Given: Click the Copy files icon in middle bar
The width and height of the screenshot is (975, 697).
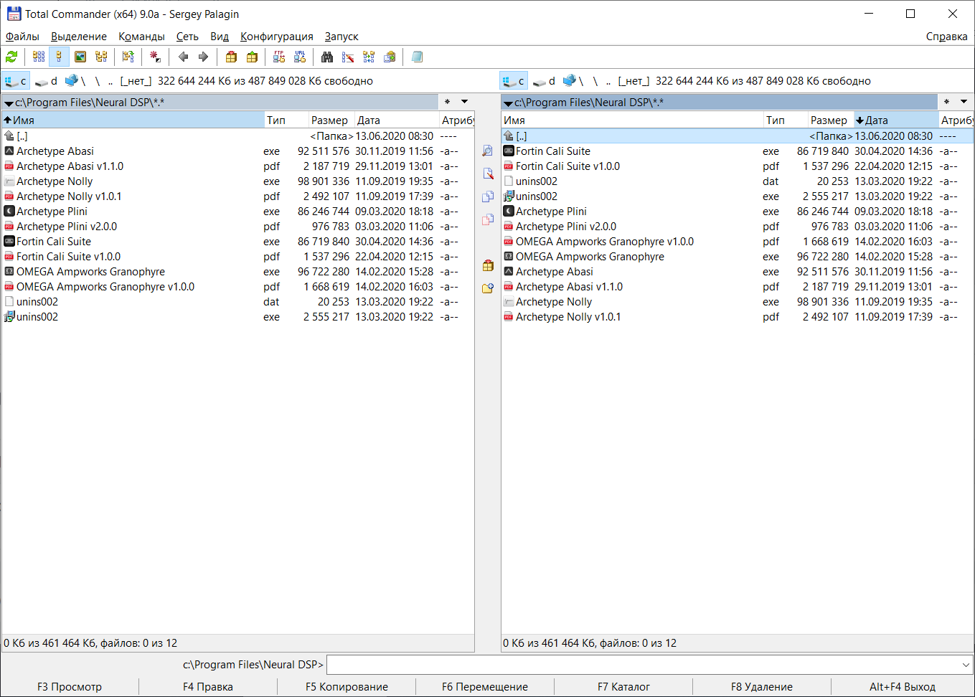Looking at the screenshot, I should [x=488, y=196].
